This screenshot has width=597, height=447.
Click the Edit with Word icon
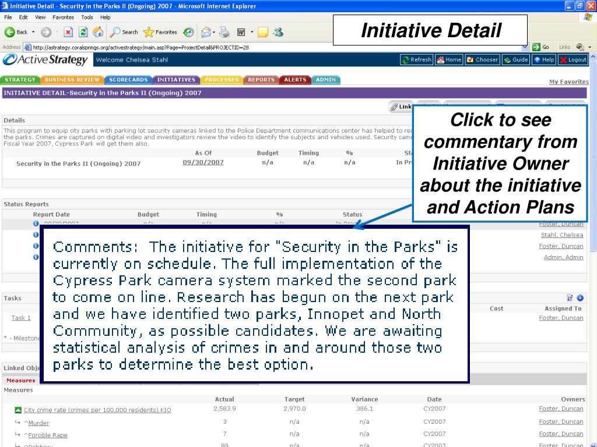coord(241,33)
